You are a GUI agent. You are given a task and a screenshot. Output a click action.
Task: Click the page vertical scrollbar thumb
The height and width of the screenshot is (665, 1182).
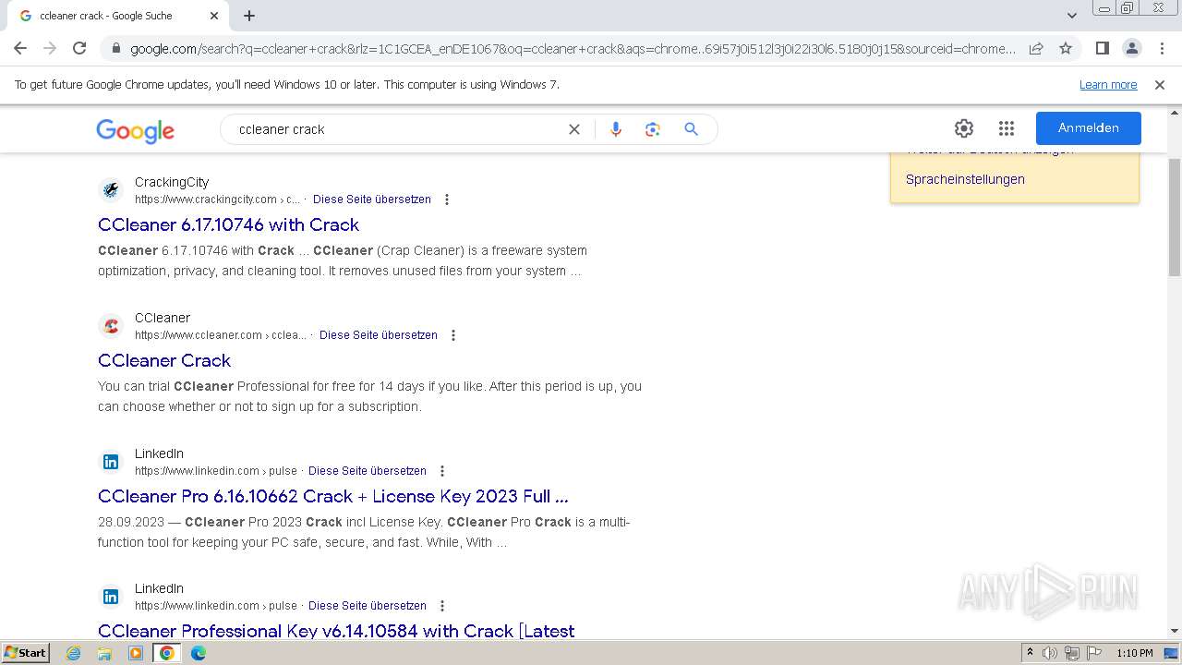[x=1174, y=217]
